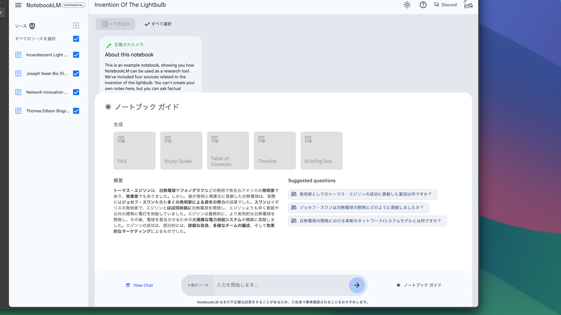Focus the 入力を開始します chat input
561x315 pixels.
280,285
